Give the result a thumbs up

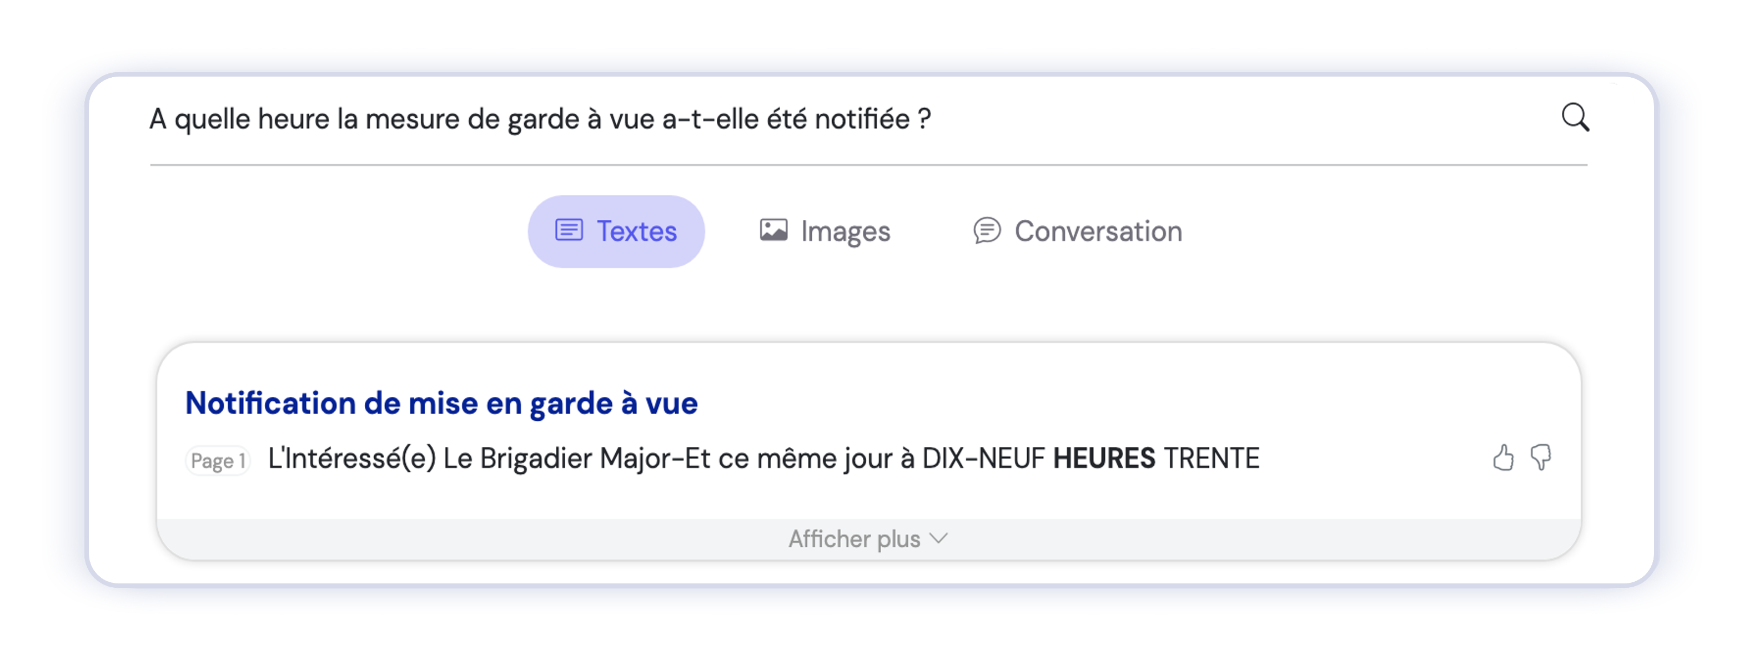(1502, 458)
